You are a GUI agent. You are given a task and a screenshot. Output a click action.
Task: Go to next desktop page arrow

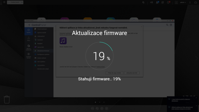197,58
